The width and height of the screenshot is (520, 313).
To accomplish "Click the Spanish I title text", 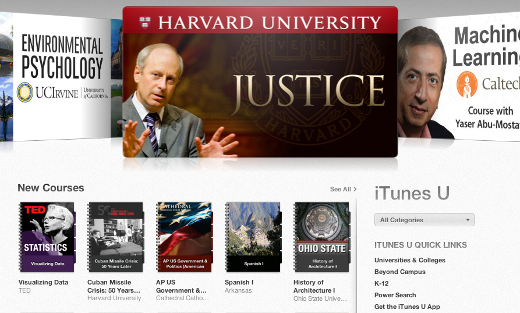I will (239, 282).
